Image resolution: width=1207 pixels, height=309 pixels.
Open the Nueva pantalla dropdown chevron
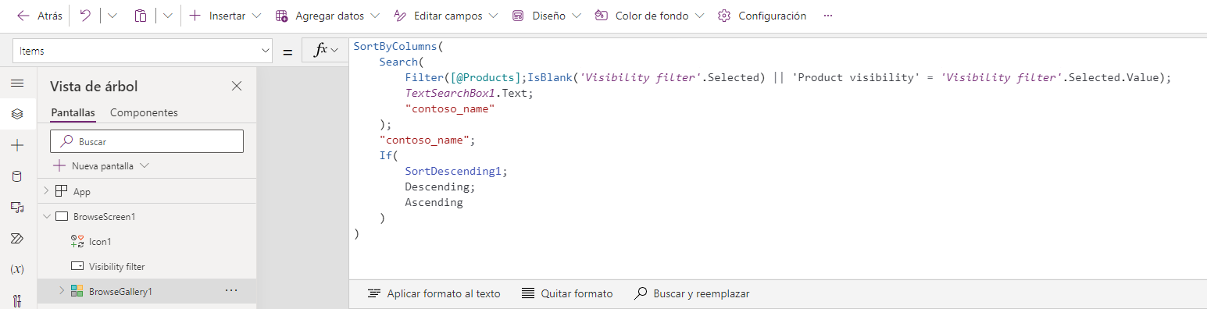[x=144, y=166]
